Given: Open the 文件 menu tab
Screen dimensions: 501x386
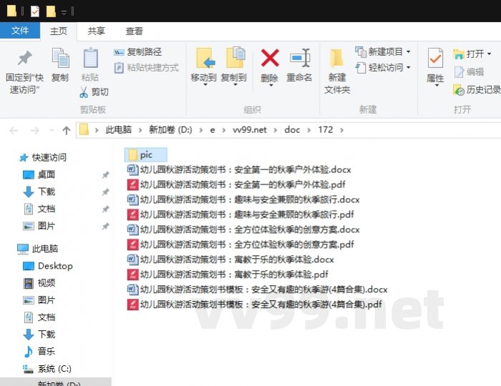Looking at the screenshot, I should pyautogui.click(x=20, y=31).
